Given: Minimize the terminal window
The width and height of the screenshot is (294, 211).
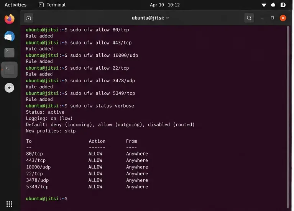Looking at the screenshot, I should [x=262, y=18].
